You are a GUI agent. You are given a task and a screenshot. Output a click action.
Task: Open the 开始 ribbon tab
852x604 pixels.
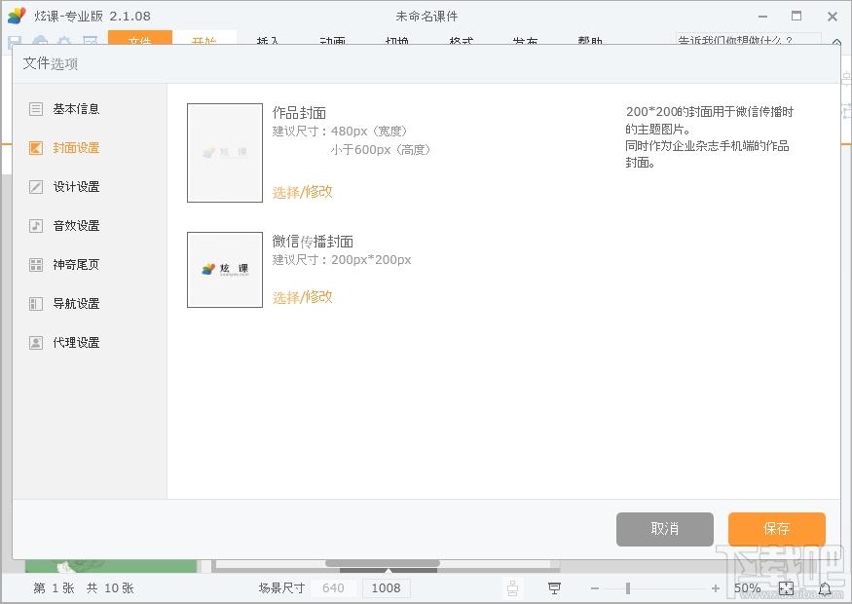[x=204, y=38]
